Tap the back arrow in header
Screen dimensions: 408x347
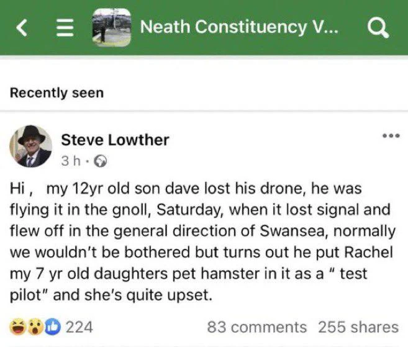23,27
